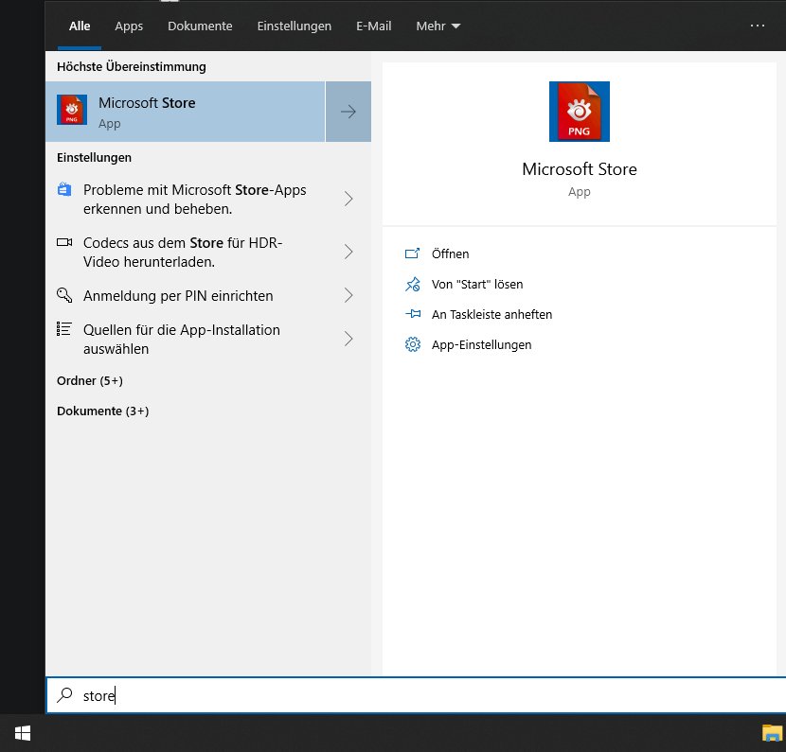
Task: Expand Microsoft Store result with arrow button
Action: coord(348,112)
